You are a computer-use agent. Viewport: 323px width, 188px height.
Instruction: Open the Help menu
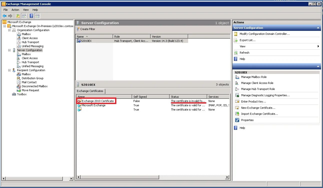point(35,10)
